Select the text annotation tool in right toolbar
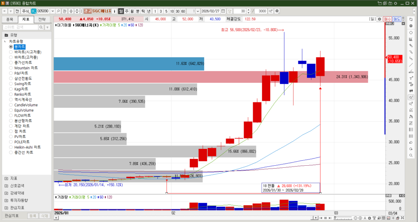The width and height of the screenshot is (418, 222). 411,78
